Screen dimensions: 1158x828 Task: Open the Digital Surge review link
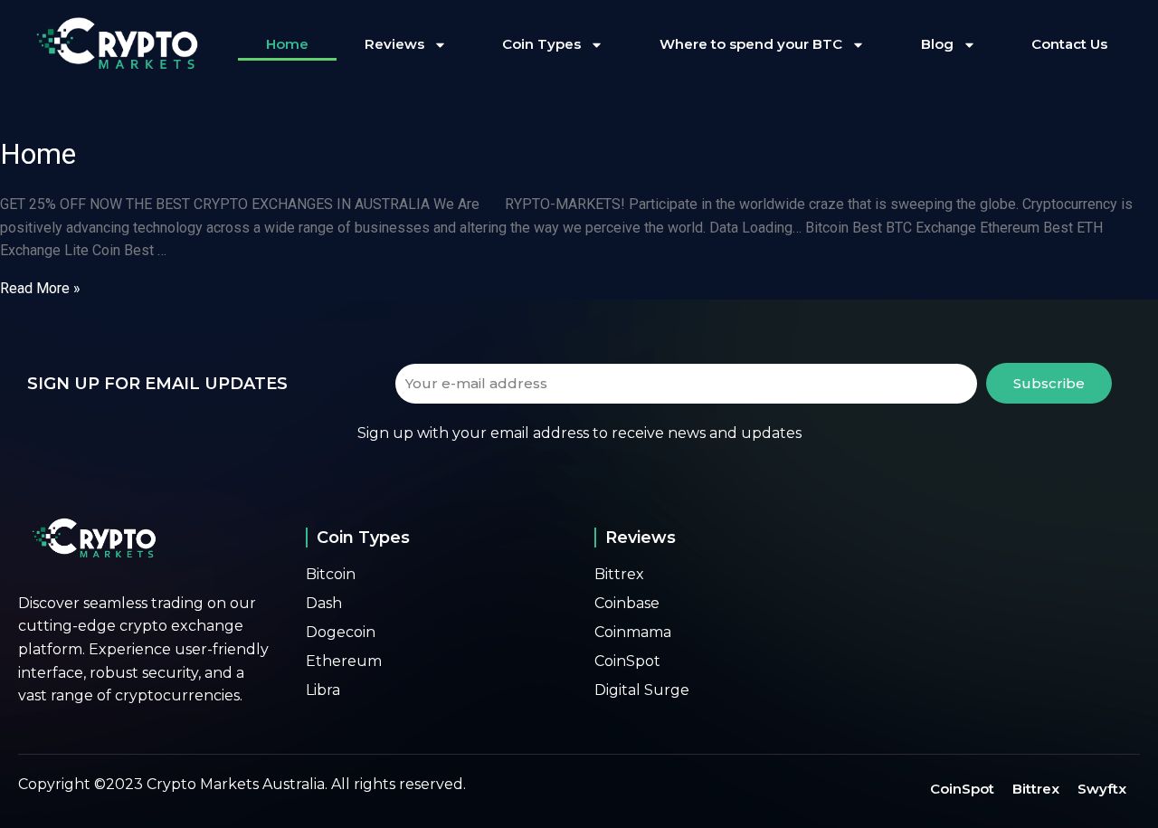pos(641,690)
